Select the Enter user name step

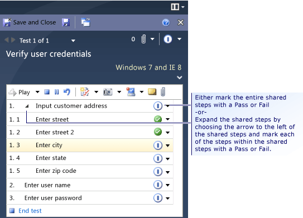click(90, 185)
